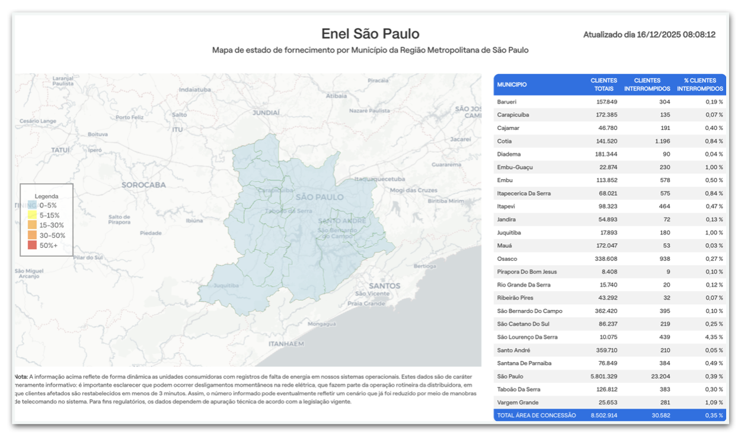
Task: Click the Vargem Grande table row
Action: 609,402
